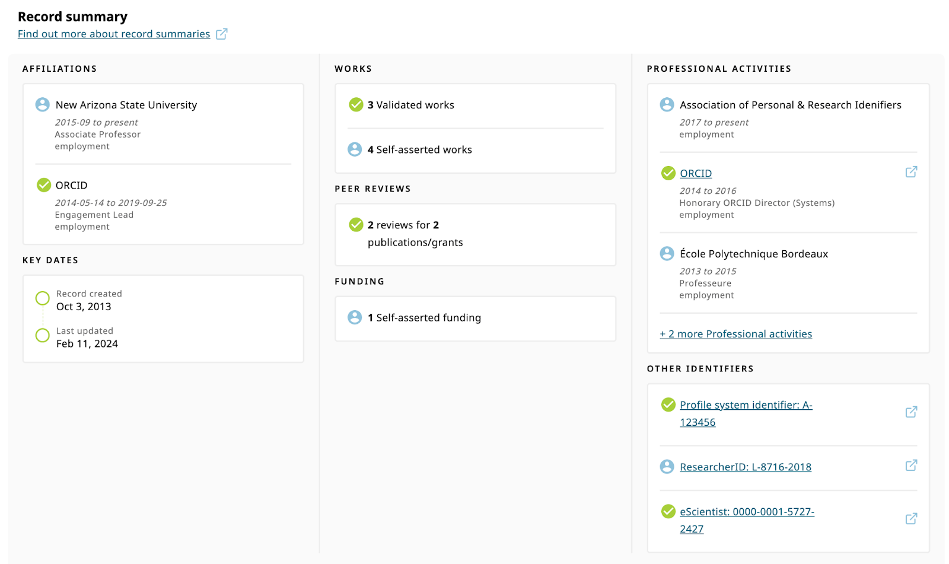The width and height of the screenshot is (949, 564).
Task: Open ResearcherID external link icon
Action: (x=911, y=466)
